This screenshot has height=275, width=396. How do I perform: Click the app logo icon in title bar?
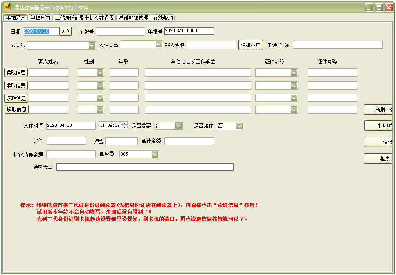[x=7, y=7]
